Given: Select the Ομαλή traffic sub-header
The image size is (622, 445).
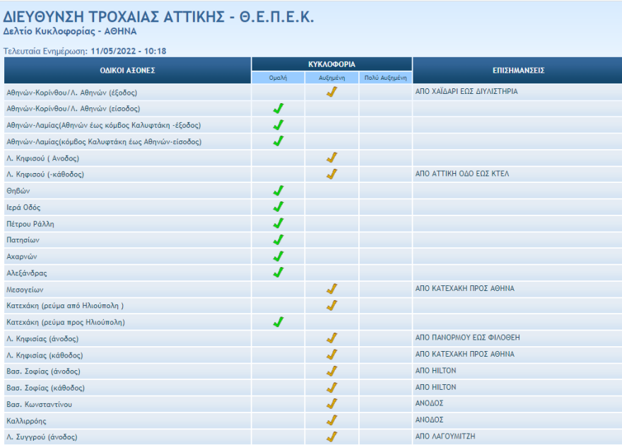Looking at the screenshot, I should pyautogui.click(x=278, y=78).
